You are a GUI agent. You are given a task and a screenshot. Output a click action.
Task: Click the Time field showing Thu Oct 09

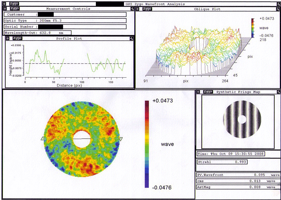(231, 154)
